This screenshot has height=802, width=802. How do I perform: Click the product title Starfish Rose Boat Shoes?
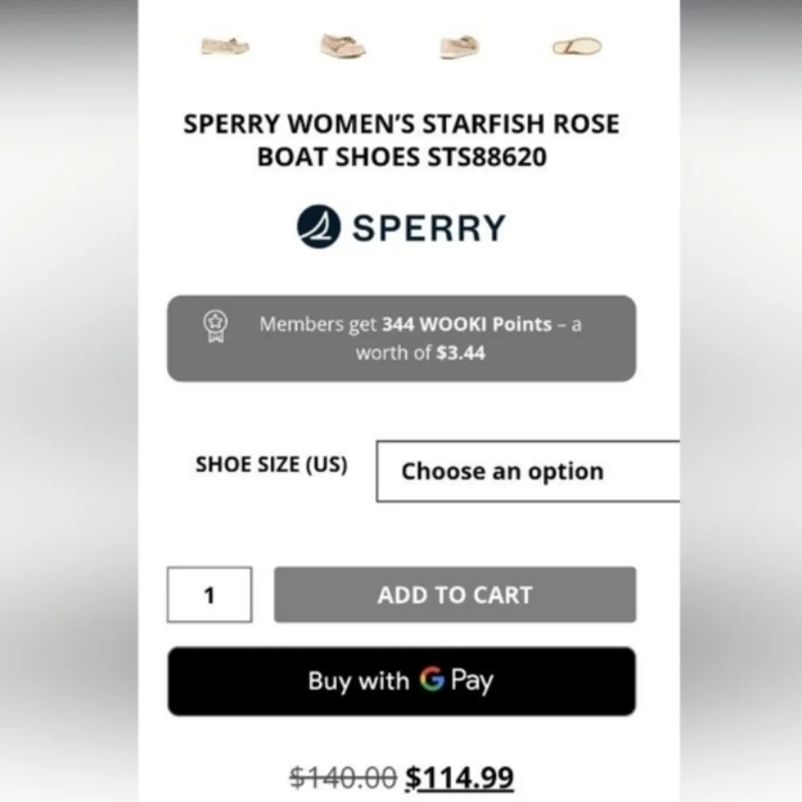pyautogui.click(x=401, y=140)
